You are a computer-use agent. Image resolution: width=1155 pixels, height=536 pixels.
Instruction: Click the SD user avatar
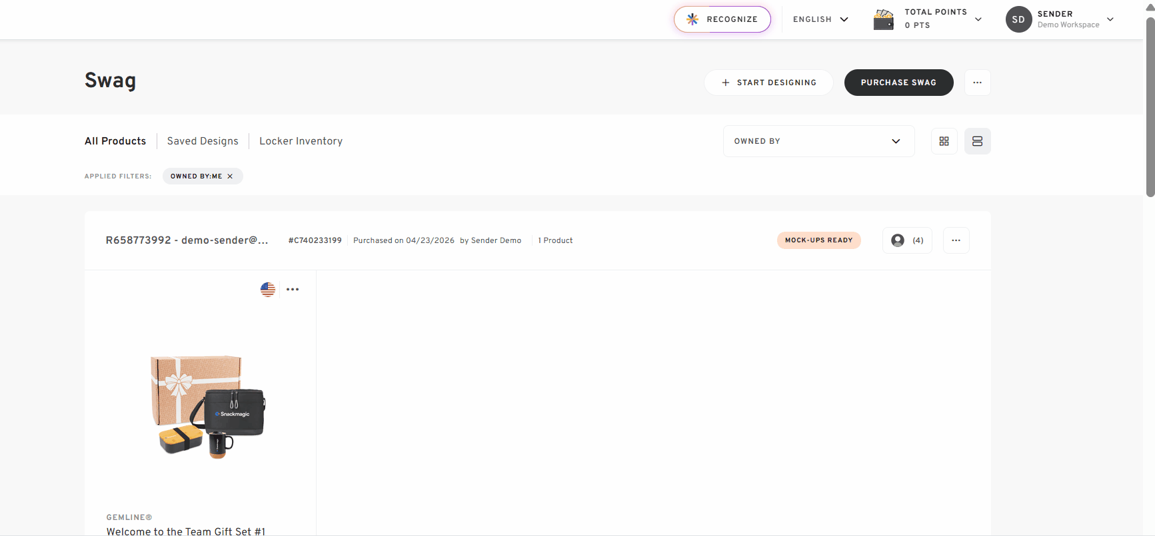coord(1018,19)
